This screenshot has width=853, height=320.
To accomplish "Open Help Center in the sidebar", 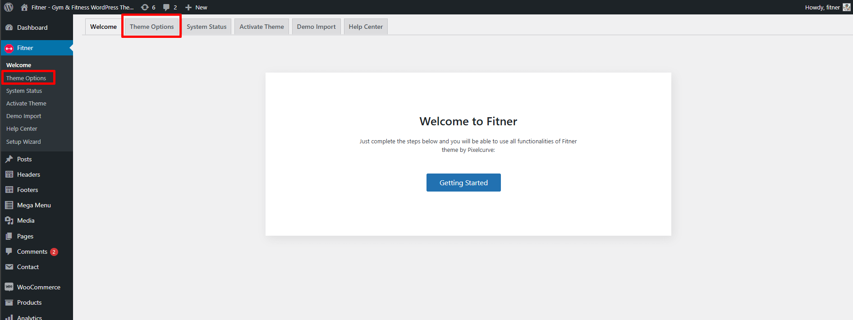I will pyautogui.click(x=22, y=128).
